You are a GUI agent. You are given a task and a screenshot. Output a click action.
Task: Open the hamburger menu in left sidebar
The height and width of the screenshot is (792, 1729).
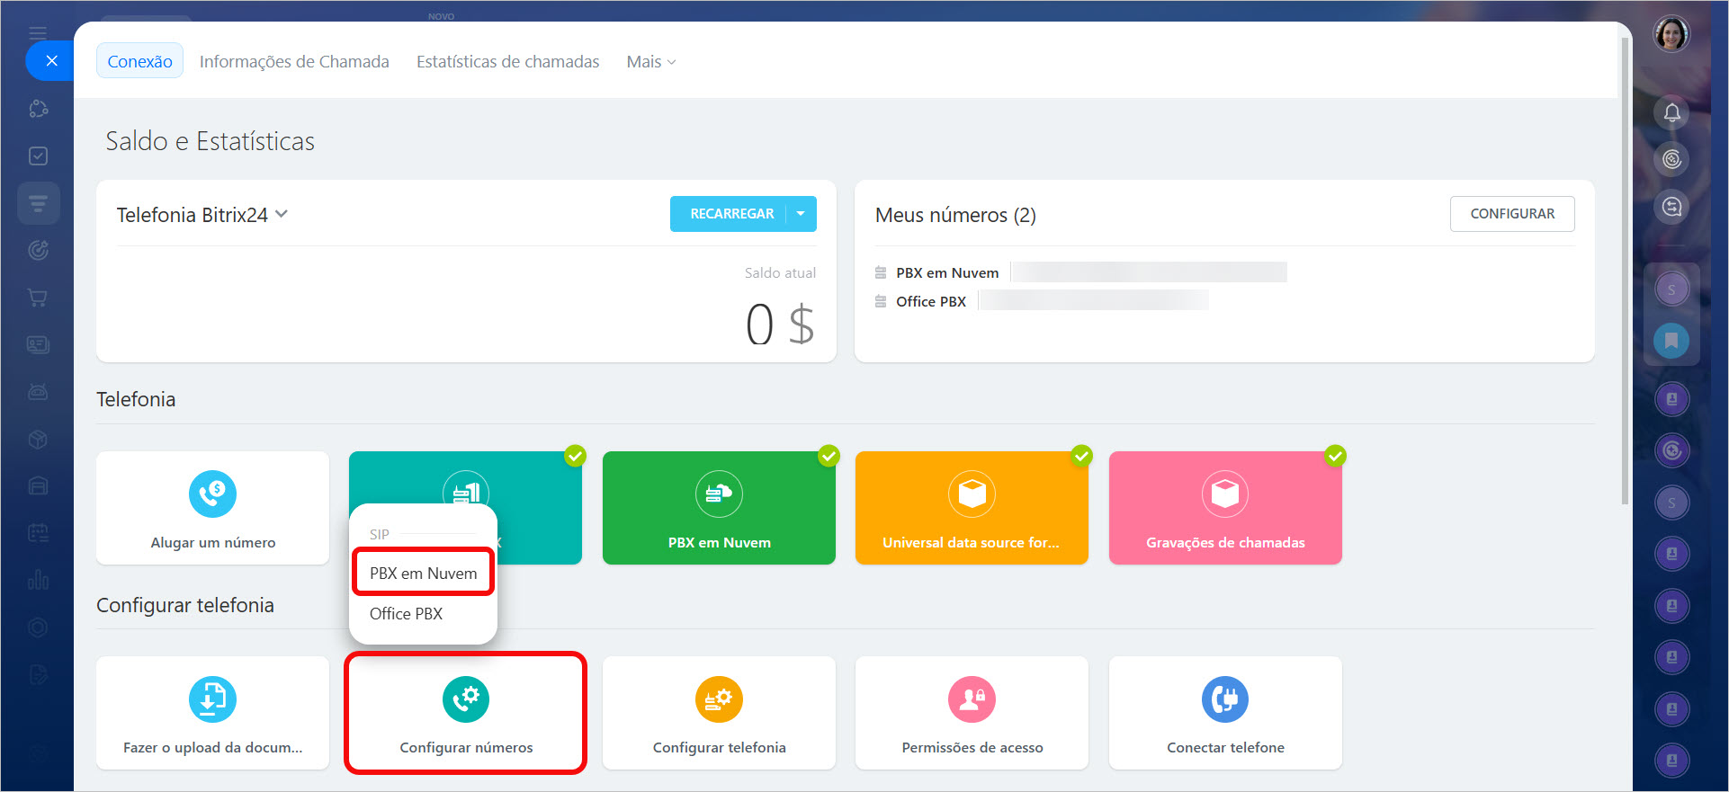coord(38,33)
